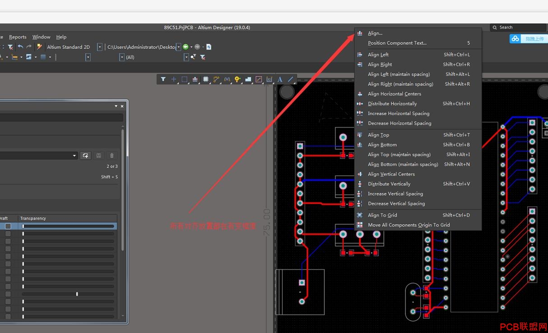
Task: Pick the place text string A icon
Action: 280,79
